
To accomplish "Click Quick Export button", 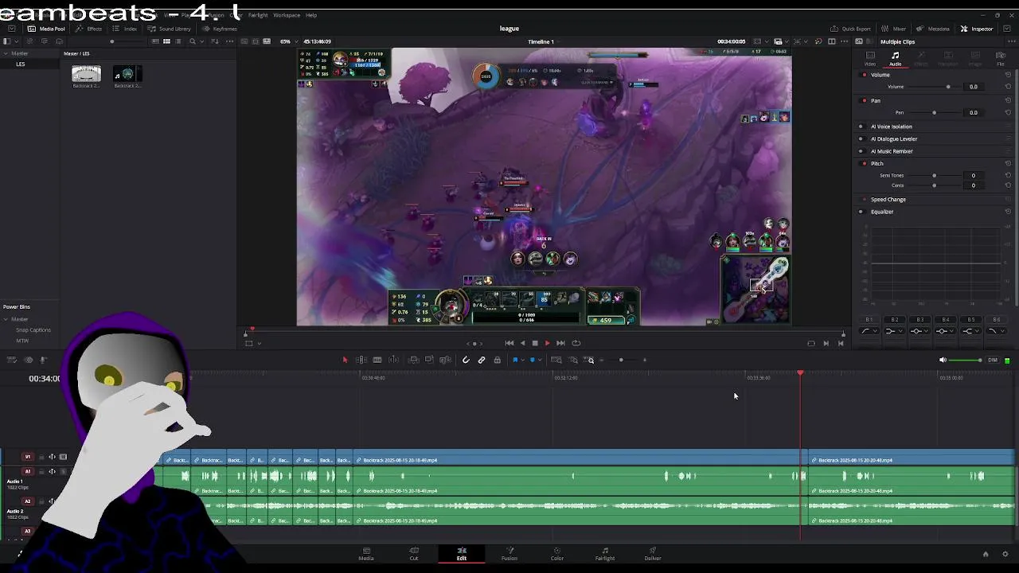I will tap(850, 29).
